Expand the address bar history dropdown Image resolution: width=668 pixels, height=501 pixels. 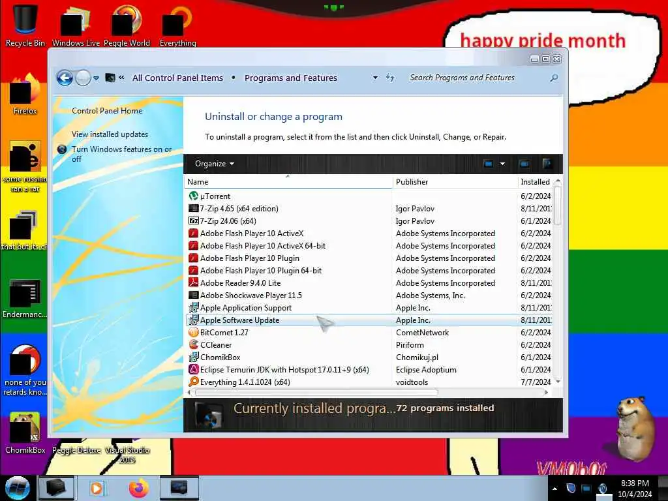[x=375, y=78]
